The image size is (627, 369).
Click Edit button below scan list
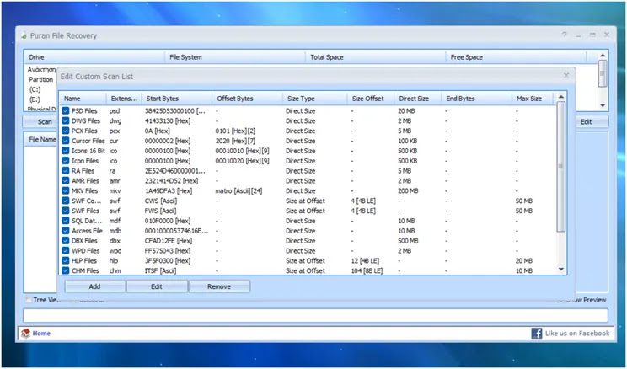pyautogui.click(x=157, y=286)
